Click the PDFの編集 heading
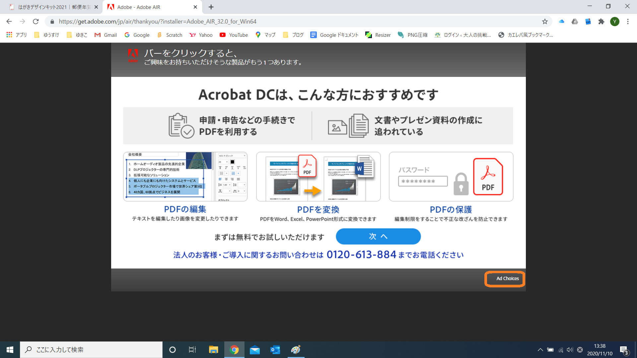Viewport: 637px width, 358px height. [185, 209]
